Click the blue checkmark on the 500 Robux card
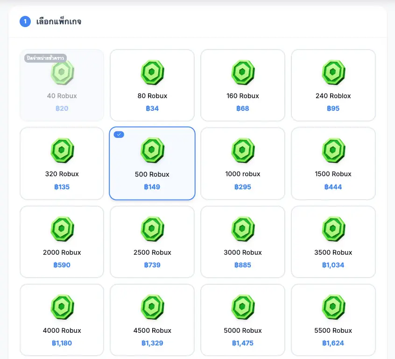This screenshot has height=359, width=395. (119, 135)
